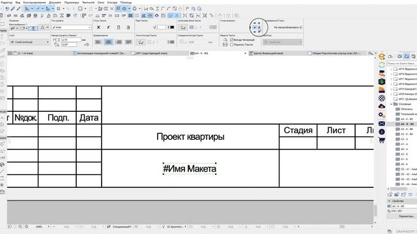
Task: Switch to АР1 Существующий план tab
Action: [152, 53]
